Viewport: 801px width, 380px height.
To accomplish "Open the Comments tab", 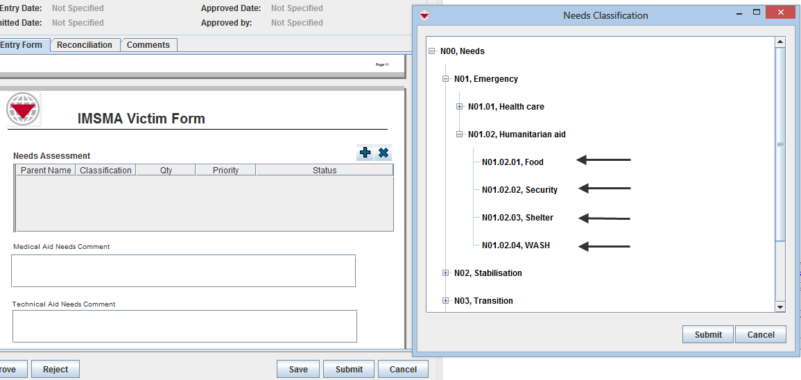I will point(148,45).
